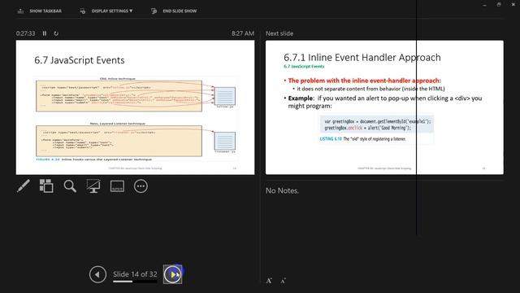
Task: Toggle black or unblack slide show
Action: pos(93,186)
